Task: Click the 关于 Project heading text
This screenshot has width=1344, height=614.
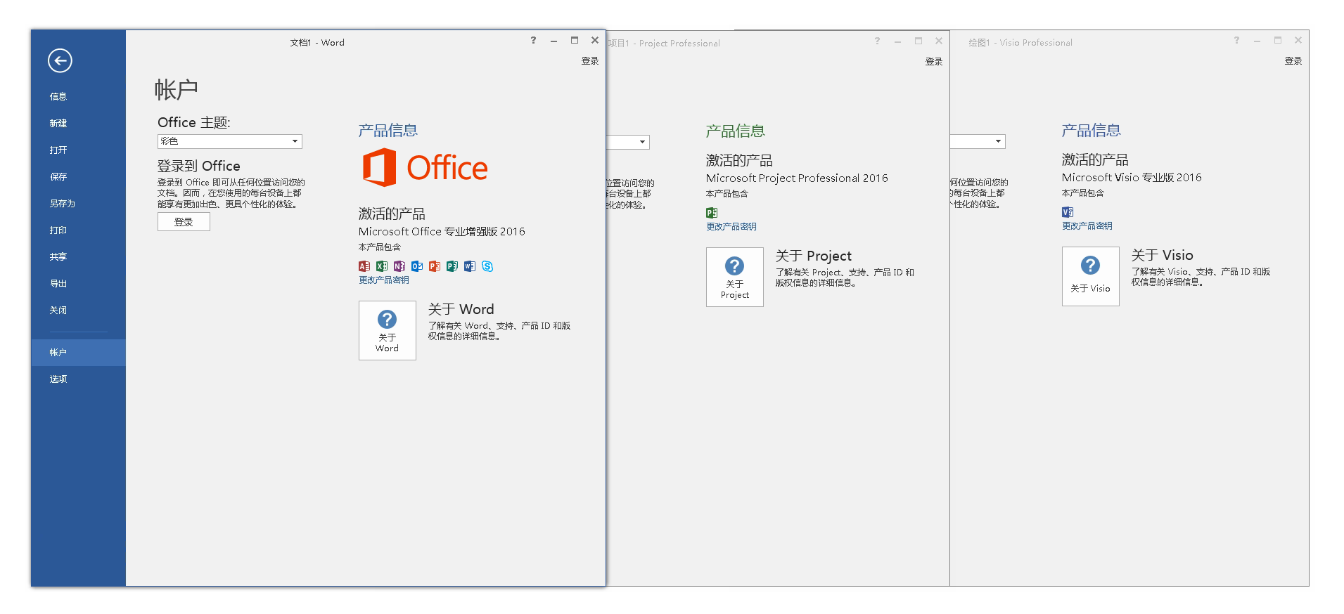Action: pyautogui.click(x=814, y=256)
